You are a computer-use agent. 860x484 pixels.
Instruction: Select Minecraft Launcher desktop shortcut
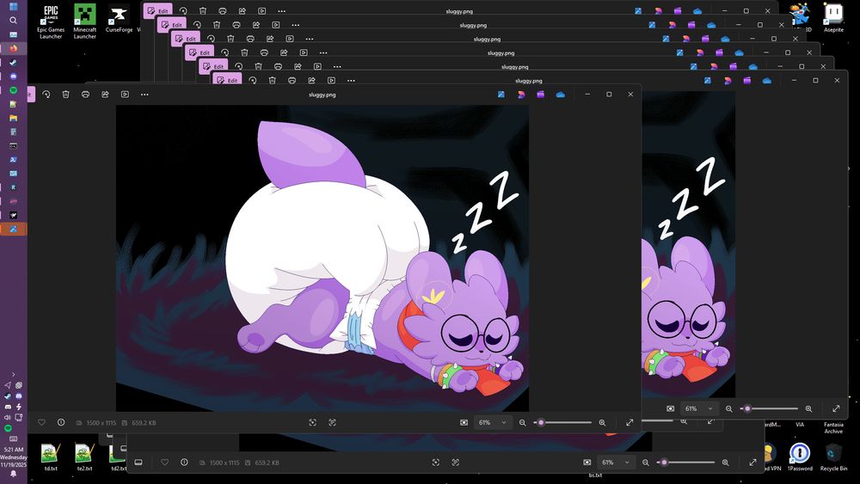click(x=85, y=21)
